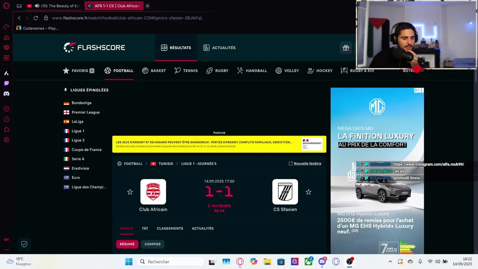Select the TENNIS sport
The width and height of the screenshot is (478, 269).
point(186,71)
